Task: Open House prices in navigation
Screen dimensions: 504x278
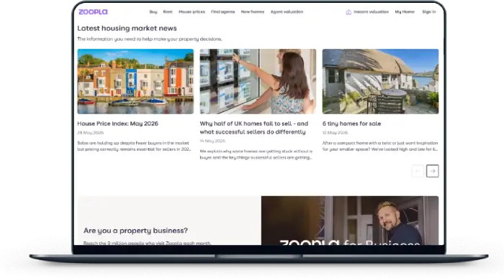Action: coord(192,12)
